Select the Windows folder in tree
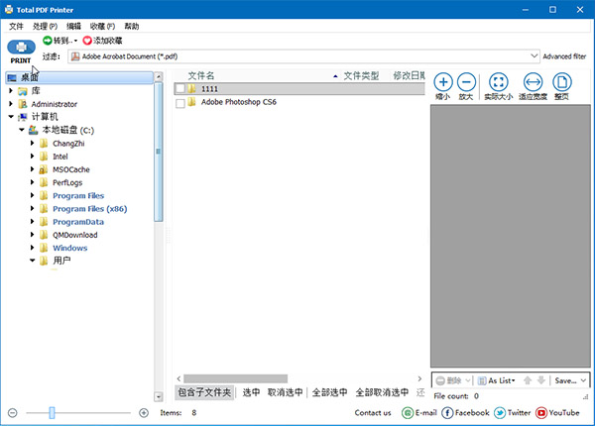Screen dimensions: 595x426 click(69, 248)
